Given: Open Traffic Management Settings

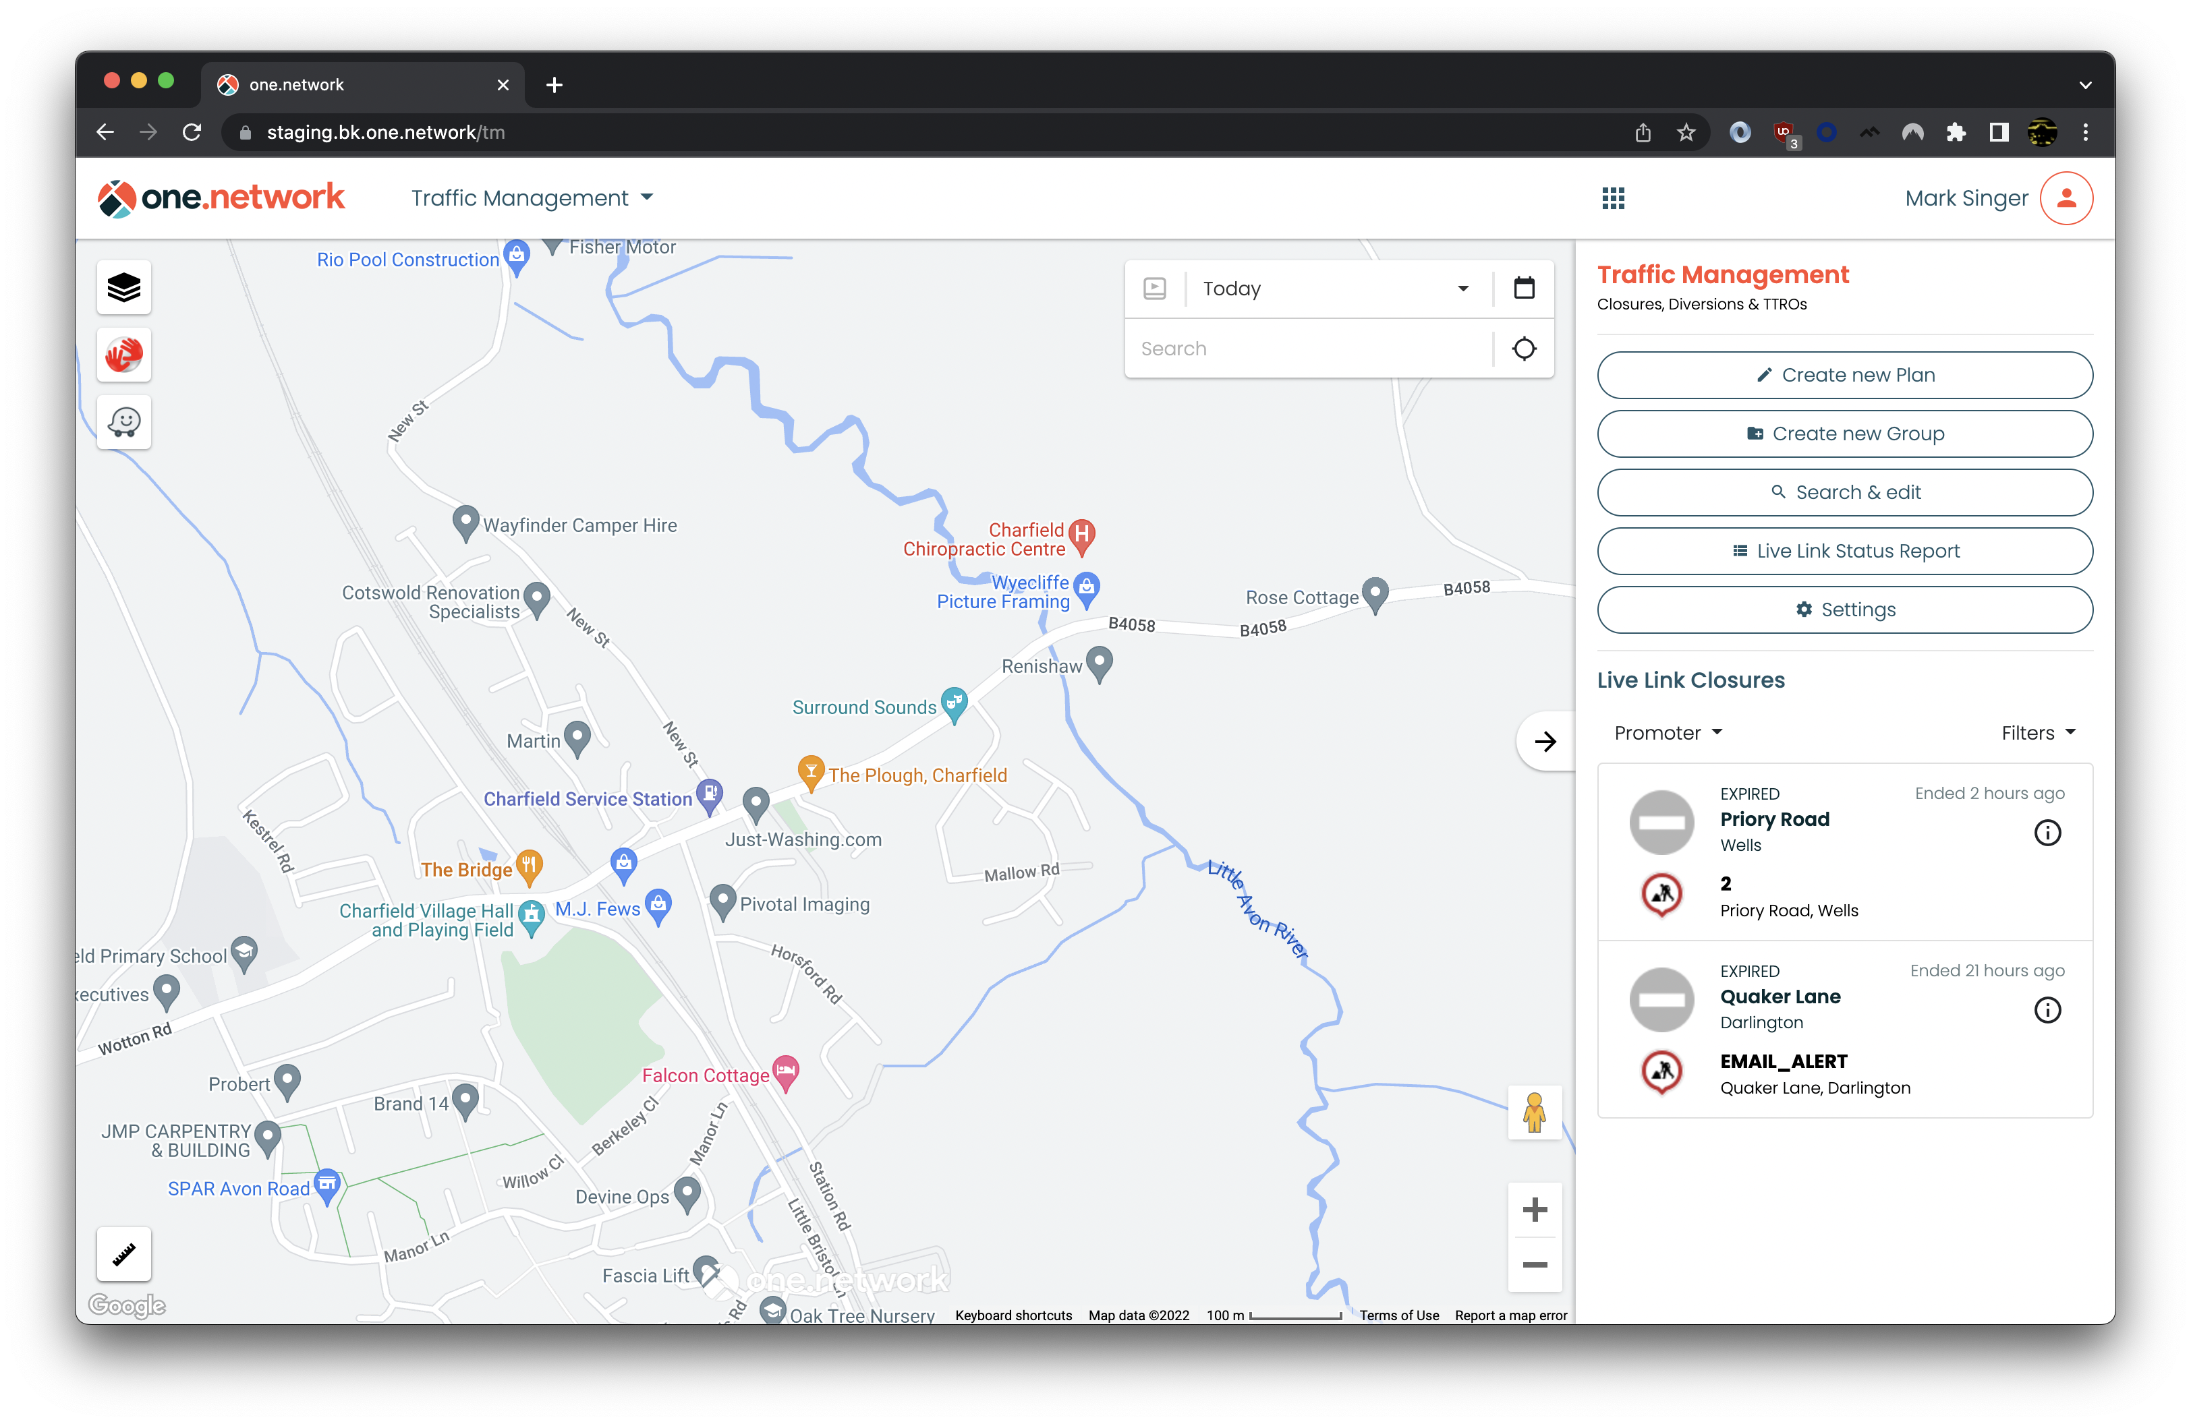Looking at the screenshot, I should [x=1845, y=610].
